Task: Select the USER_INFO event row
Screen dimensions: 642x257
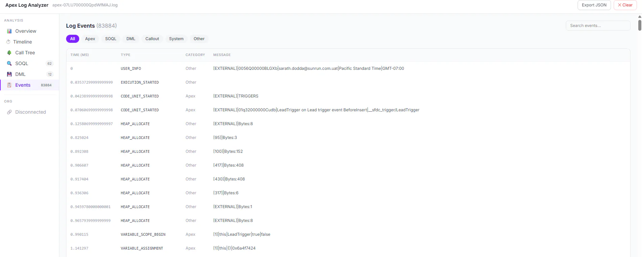Action: coord(348,68)
